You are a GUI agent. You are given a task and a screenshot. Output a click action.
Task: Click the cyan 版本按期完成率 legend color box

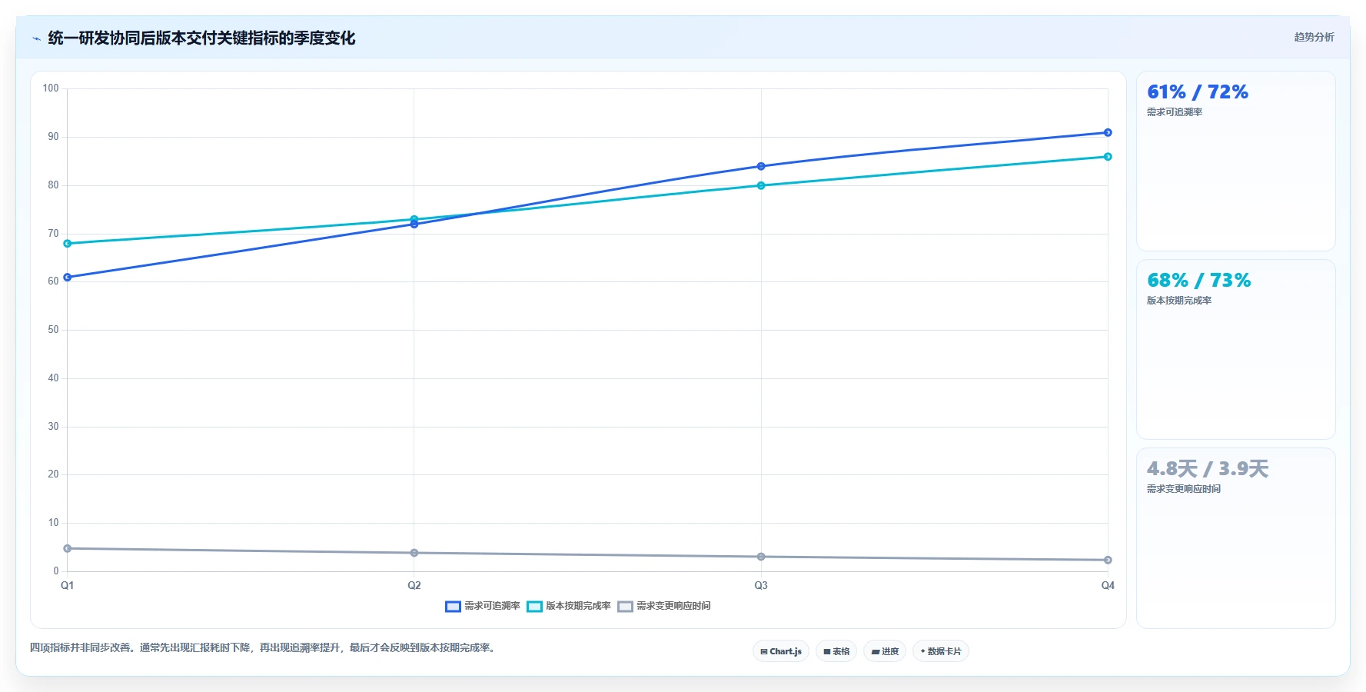point(534,607)
